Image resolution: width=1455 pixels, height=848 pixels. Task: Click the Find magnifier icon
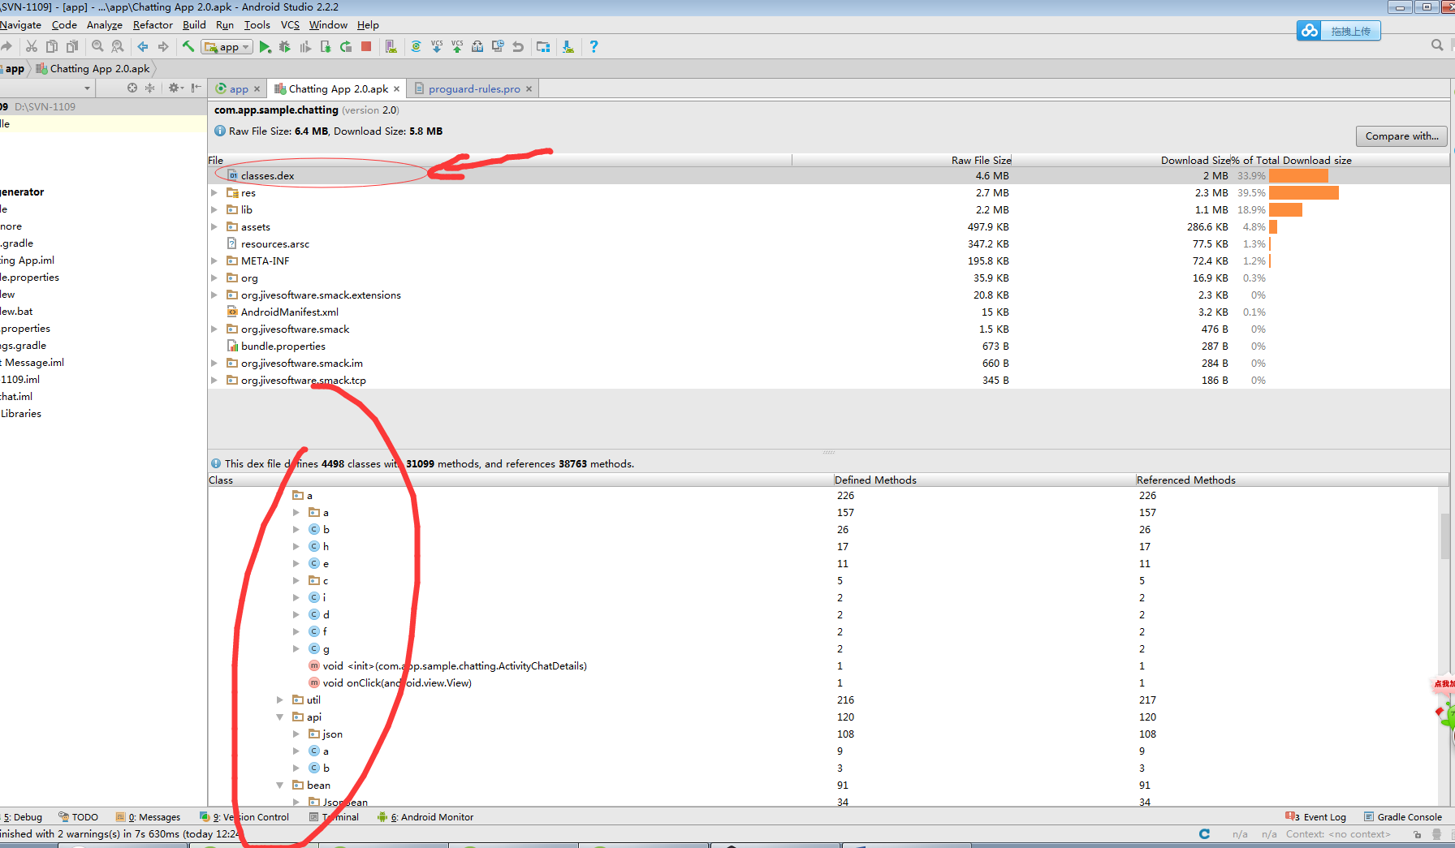(97, 46)
